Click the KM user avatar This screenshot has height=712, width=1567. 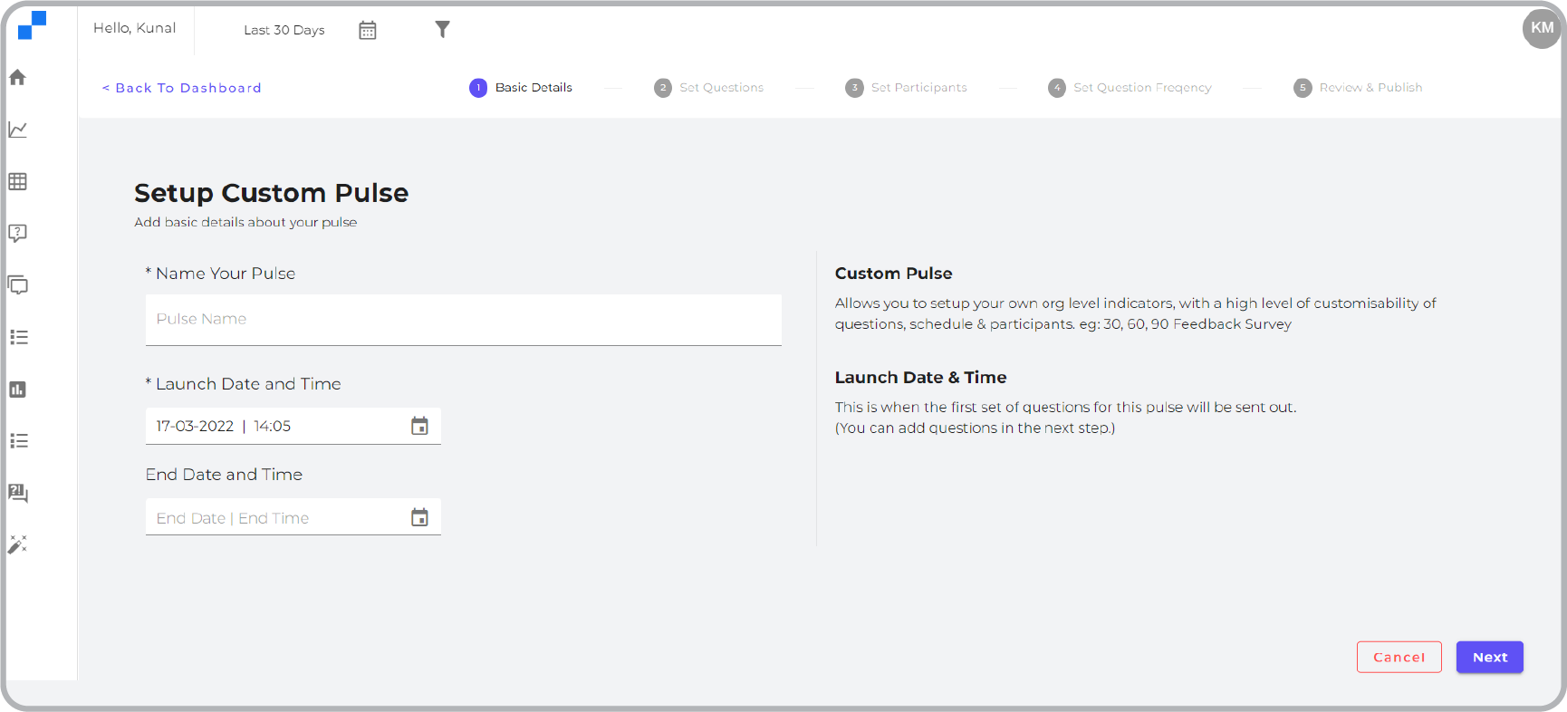pos(1541,28)
